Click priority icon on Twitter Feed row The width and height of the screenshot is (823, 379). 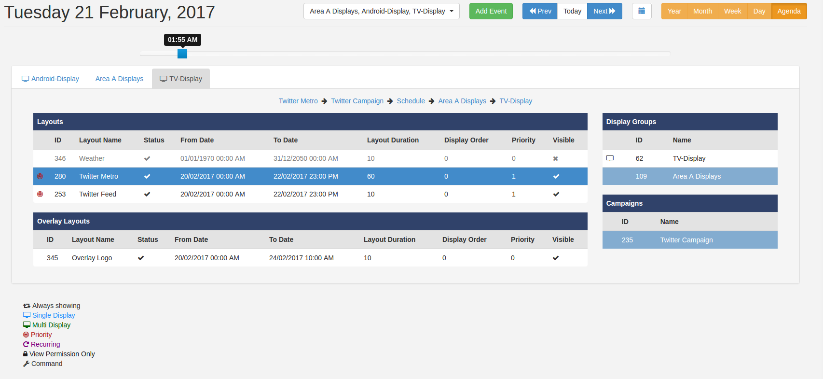point(40,194)
